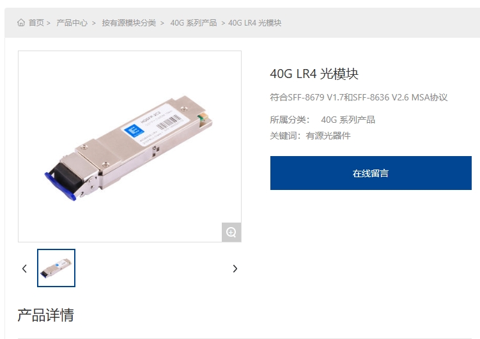Navigate to 按有源模块分类 breadcrumb
The height and width of the screenshot is (339, 480).
coord(129,23)
